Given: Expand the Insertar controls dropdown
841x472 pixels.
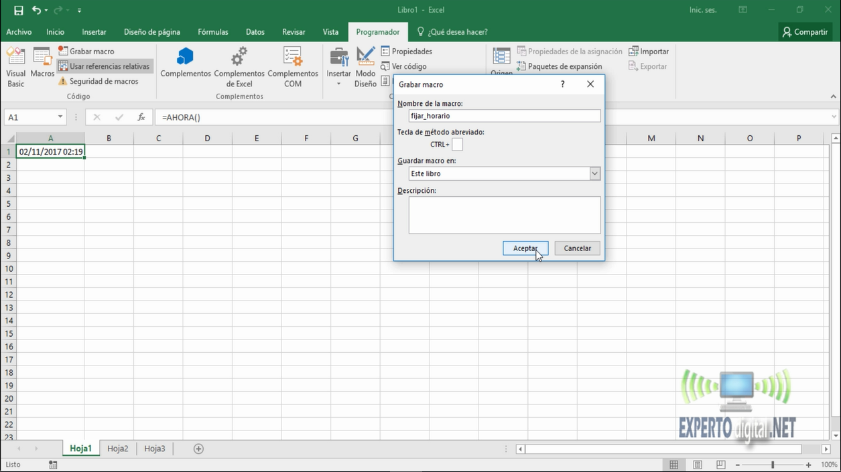Looking at the screenshot, I should (x=338, y=84).
